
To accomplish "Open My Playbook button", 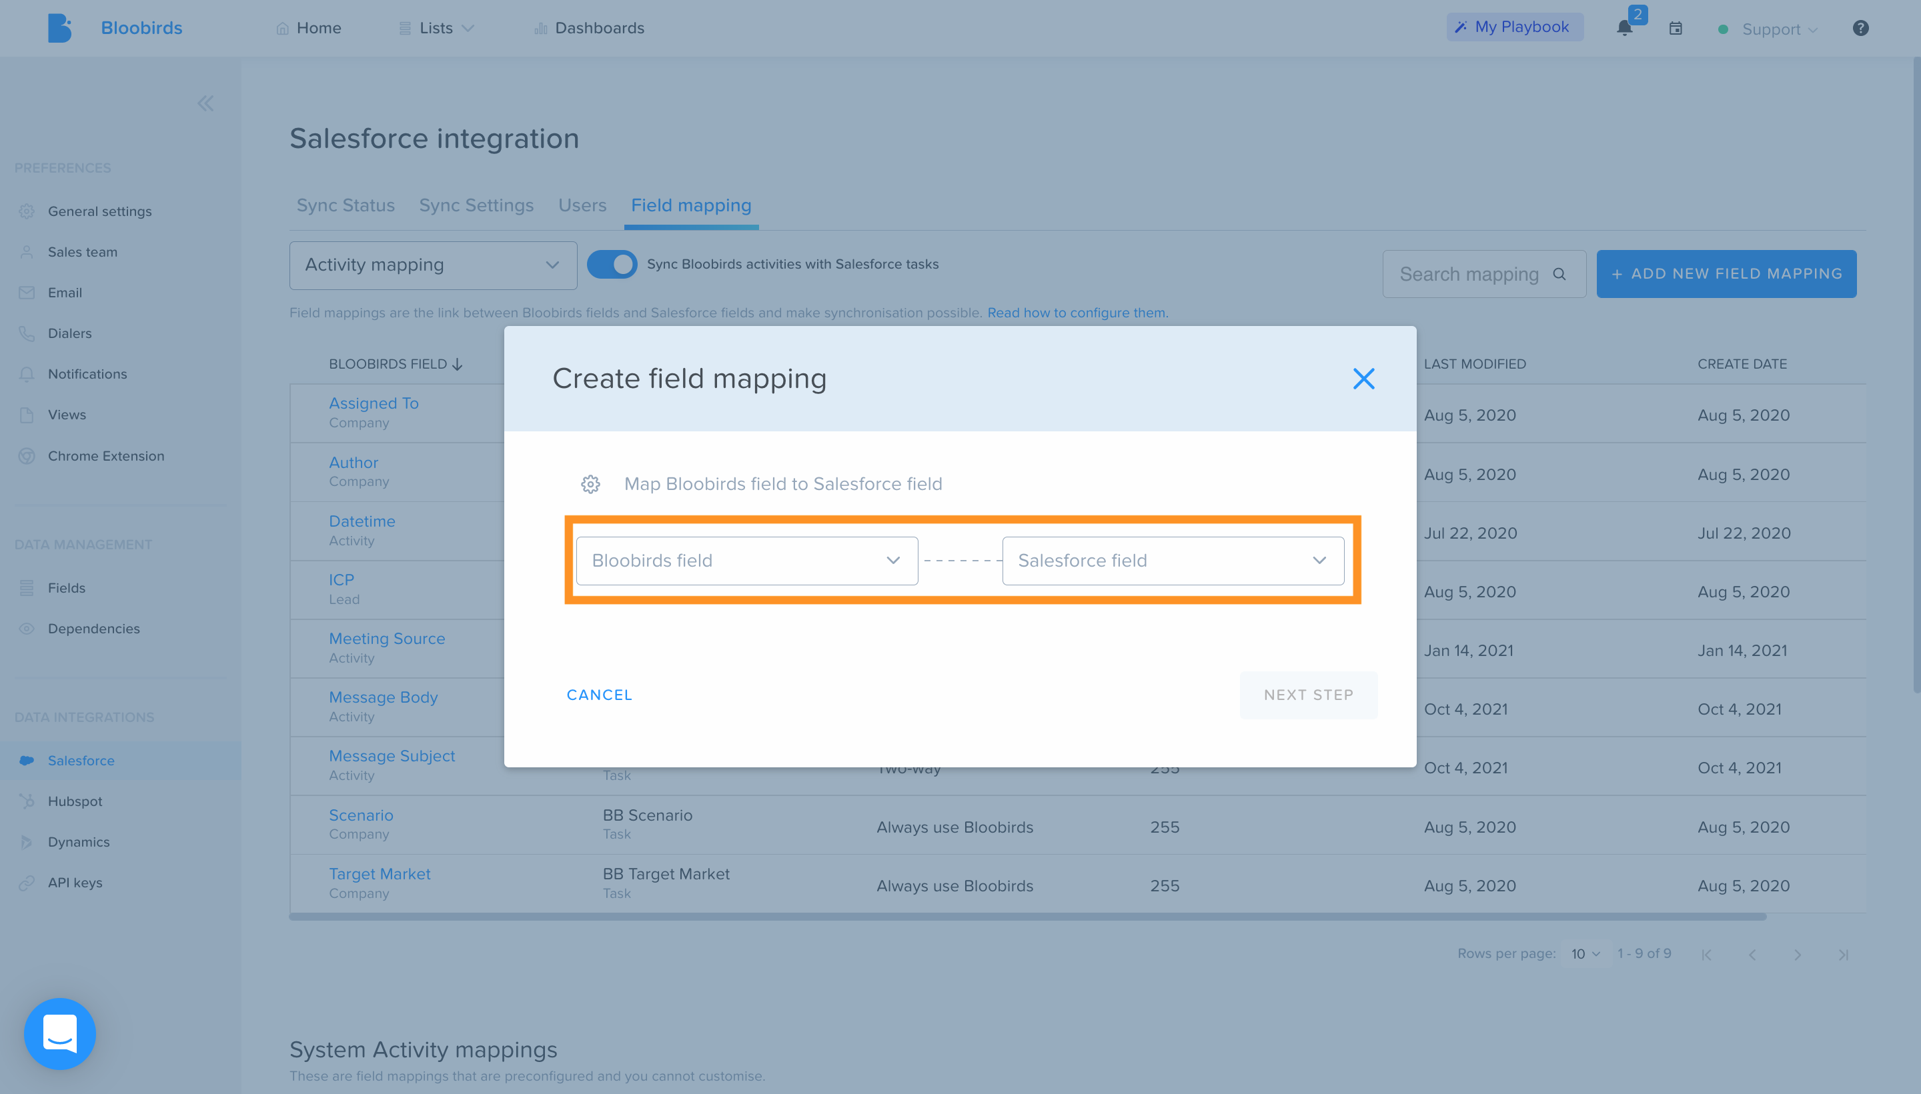I will coord(1514,27).
